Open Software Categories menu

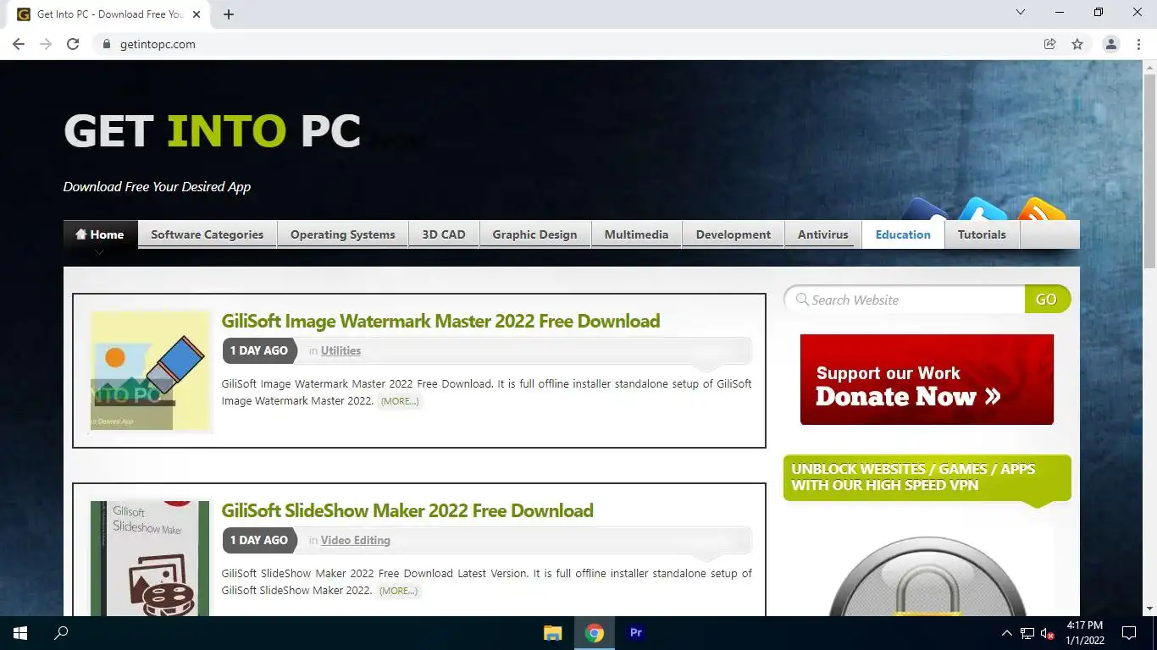point(208,234)
